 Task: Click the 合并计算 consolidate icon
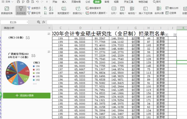(x=159, y=9)
